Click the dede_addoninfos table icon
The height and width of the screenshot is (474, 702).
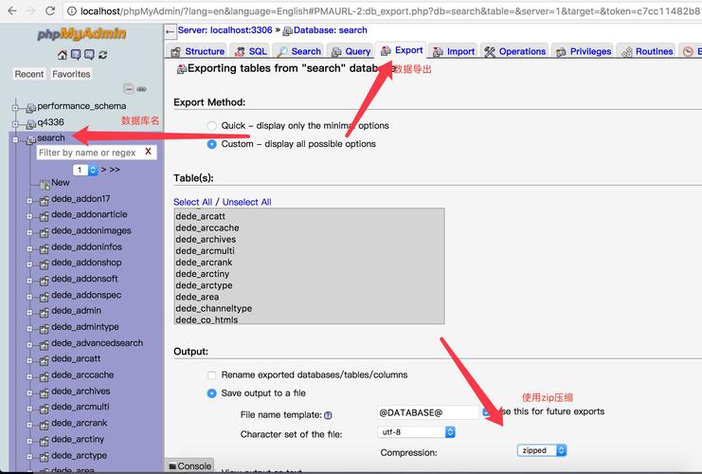(x=44, y=248)
